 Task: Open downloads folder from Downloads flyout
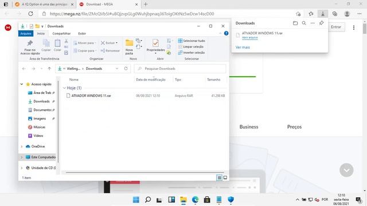point(295,23)
